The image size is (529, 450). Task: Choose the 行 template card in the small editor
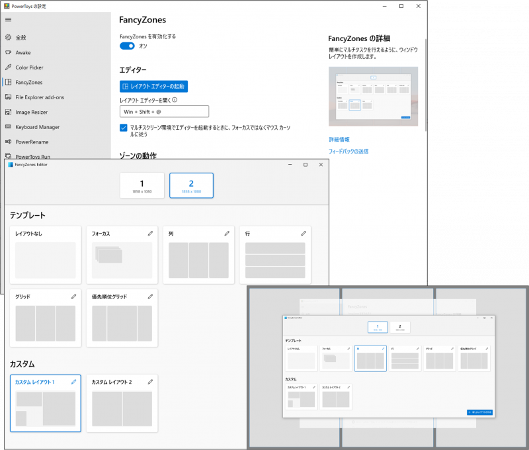405,358
